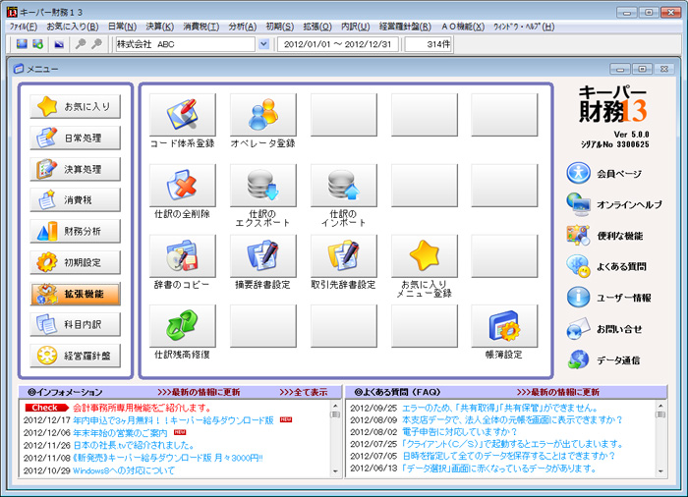The width and height of the screenshot is (688, 497).
Task: Open オペレータ登録 icon
Action: pos(263,115)
